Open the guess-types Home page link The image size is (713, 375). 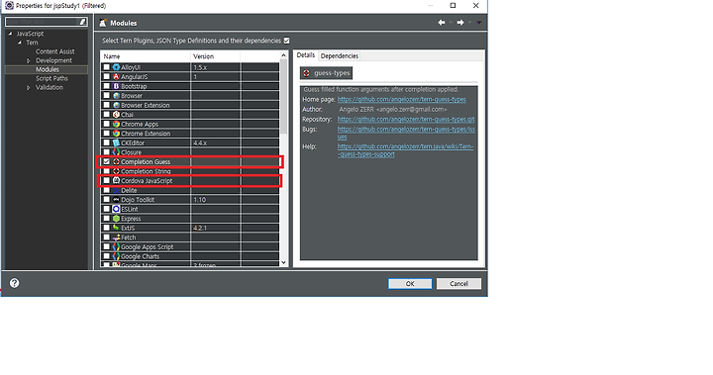(401, 100)
